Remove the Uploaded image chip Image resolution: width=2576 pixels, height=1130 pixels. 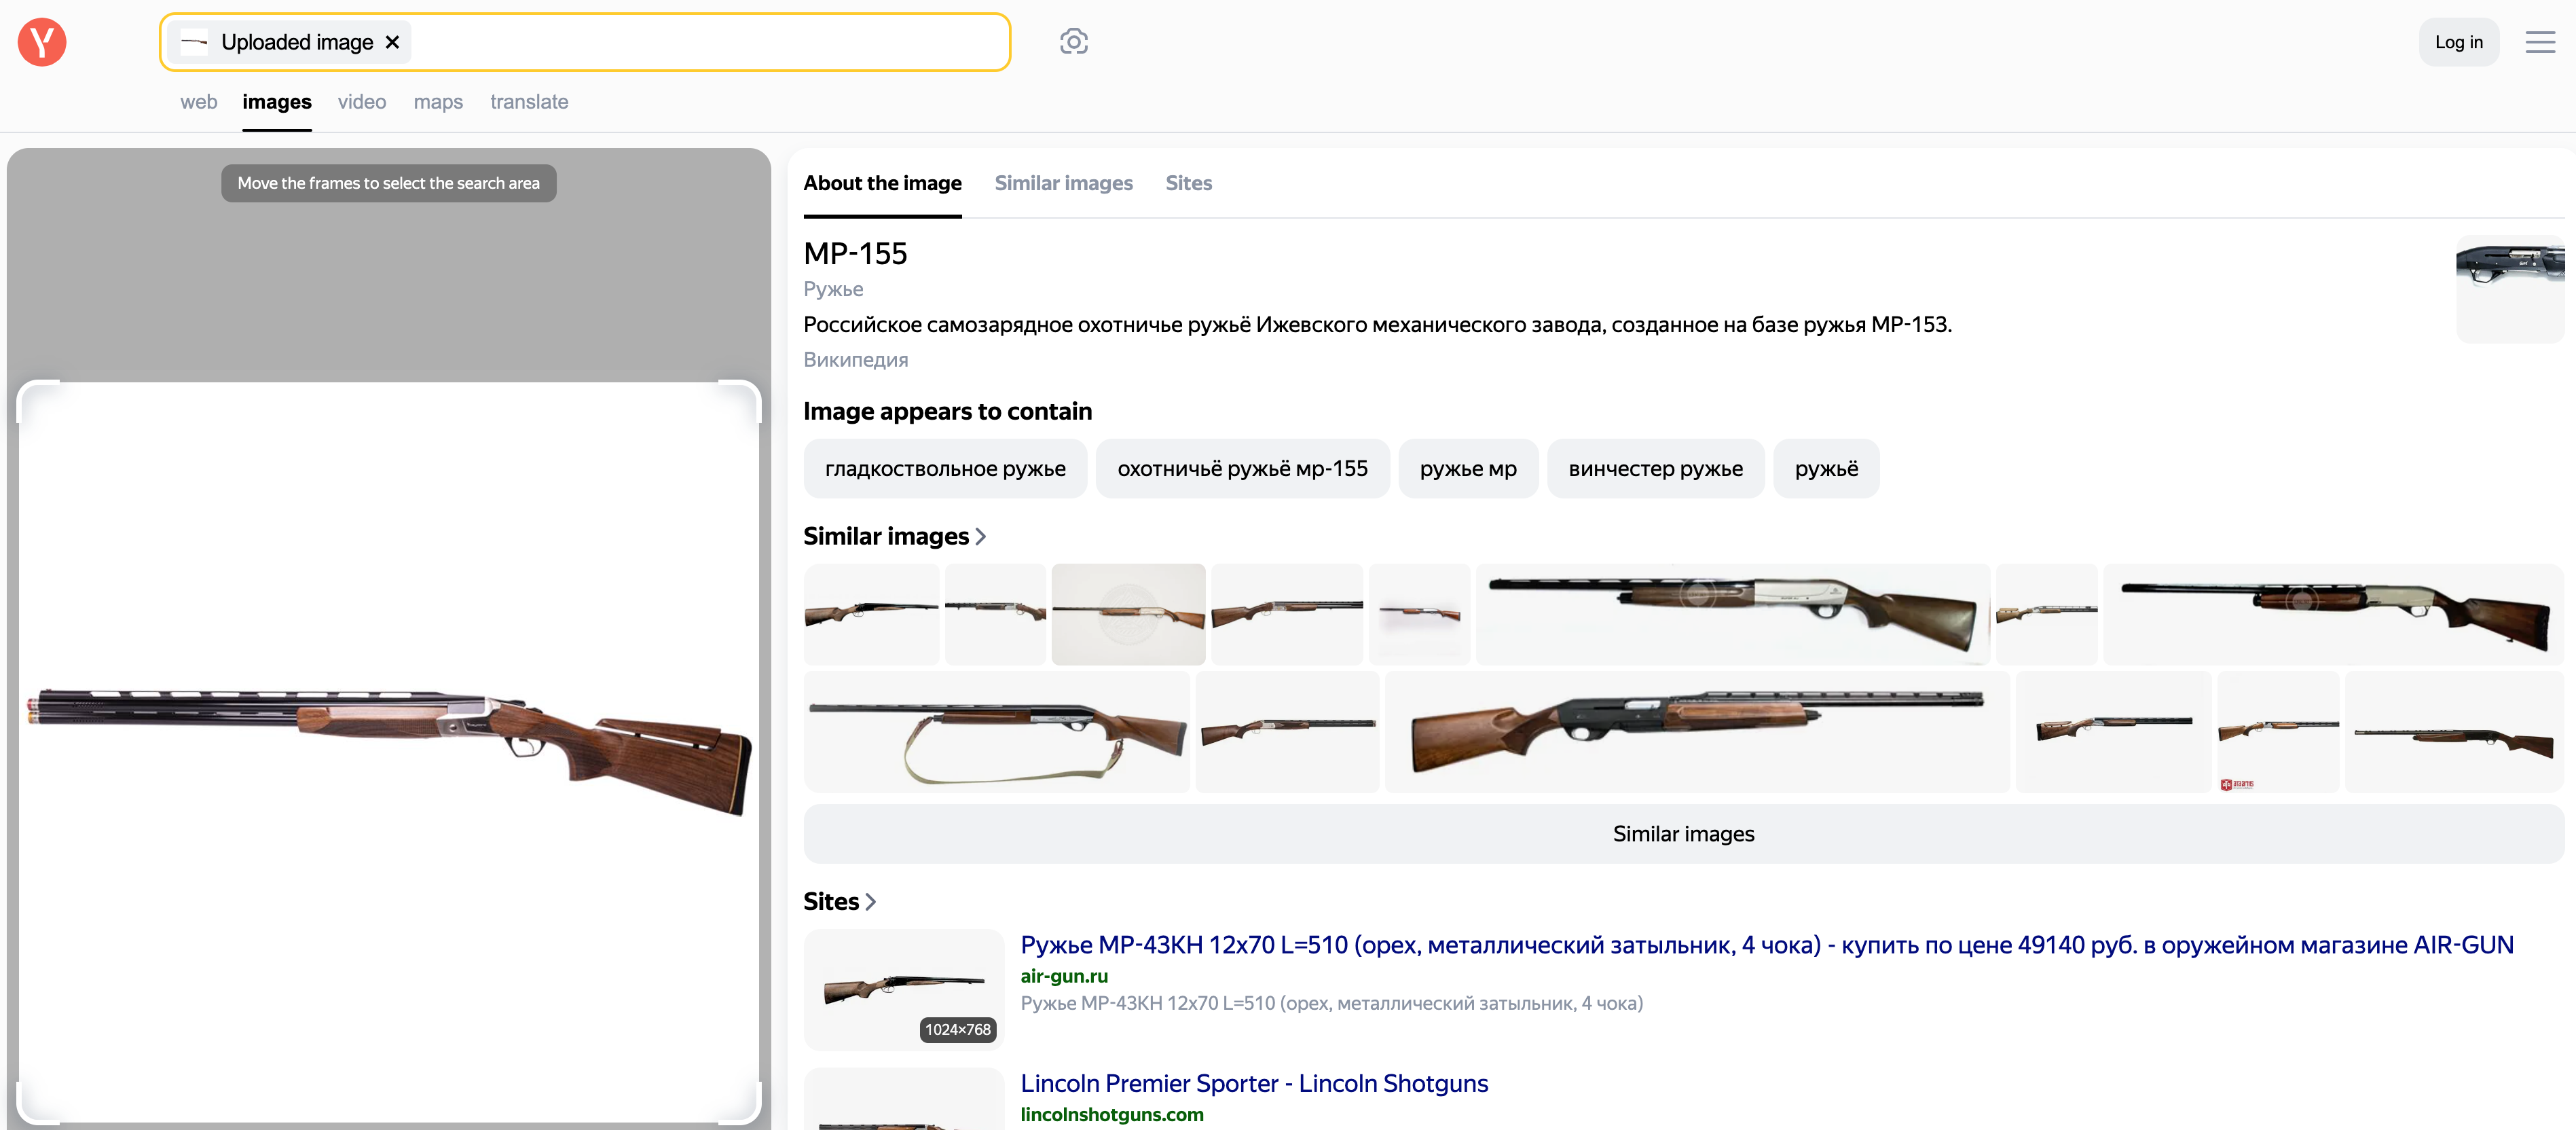point(393,42)
